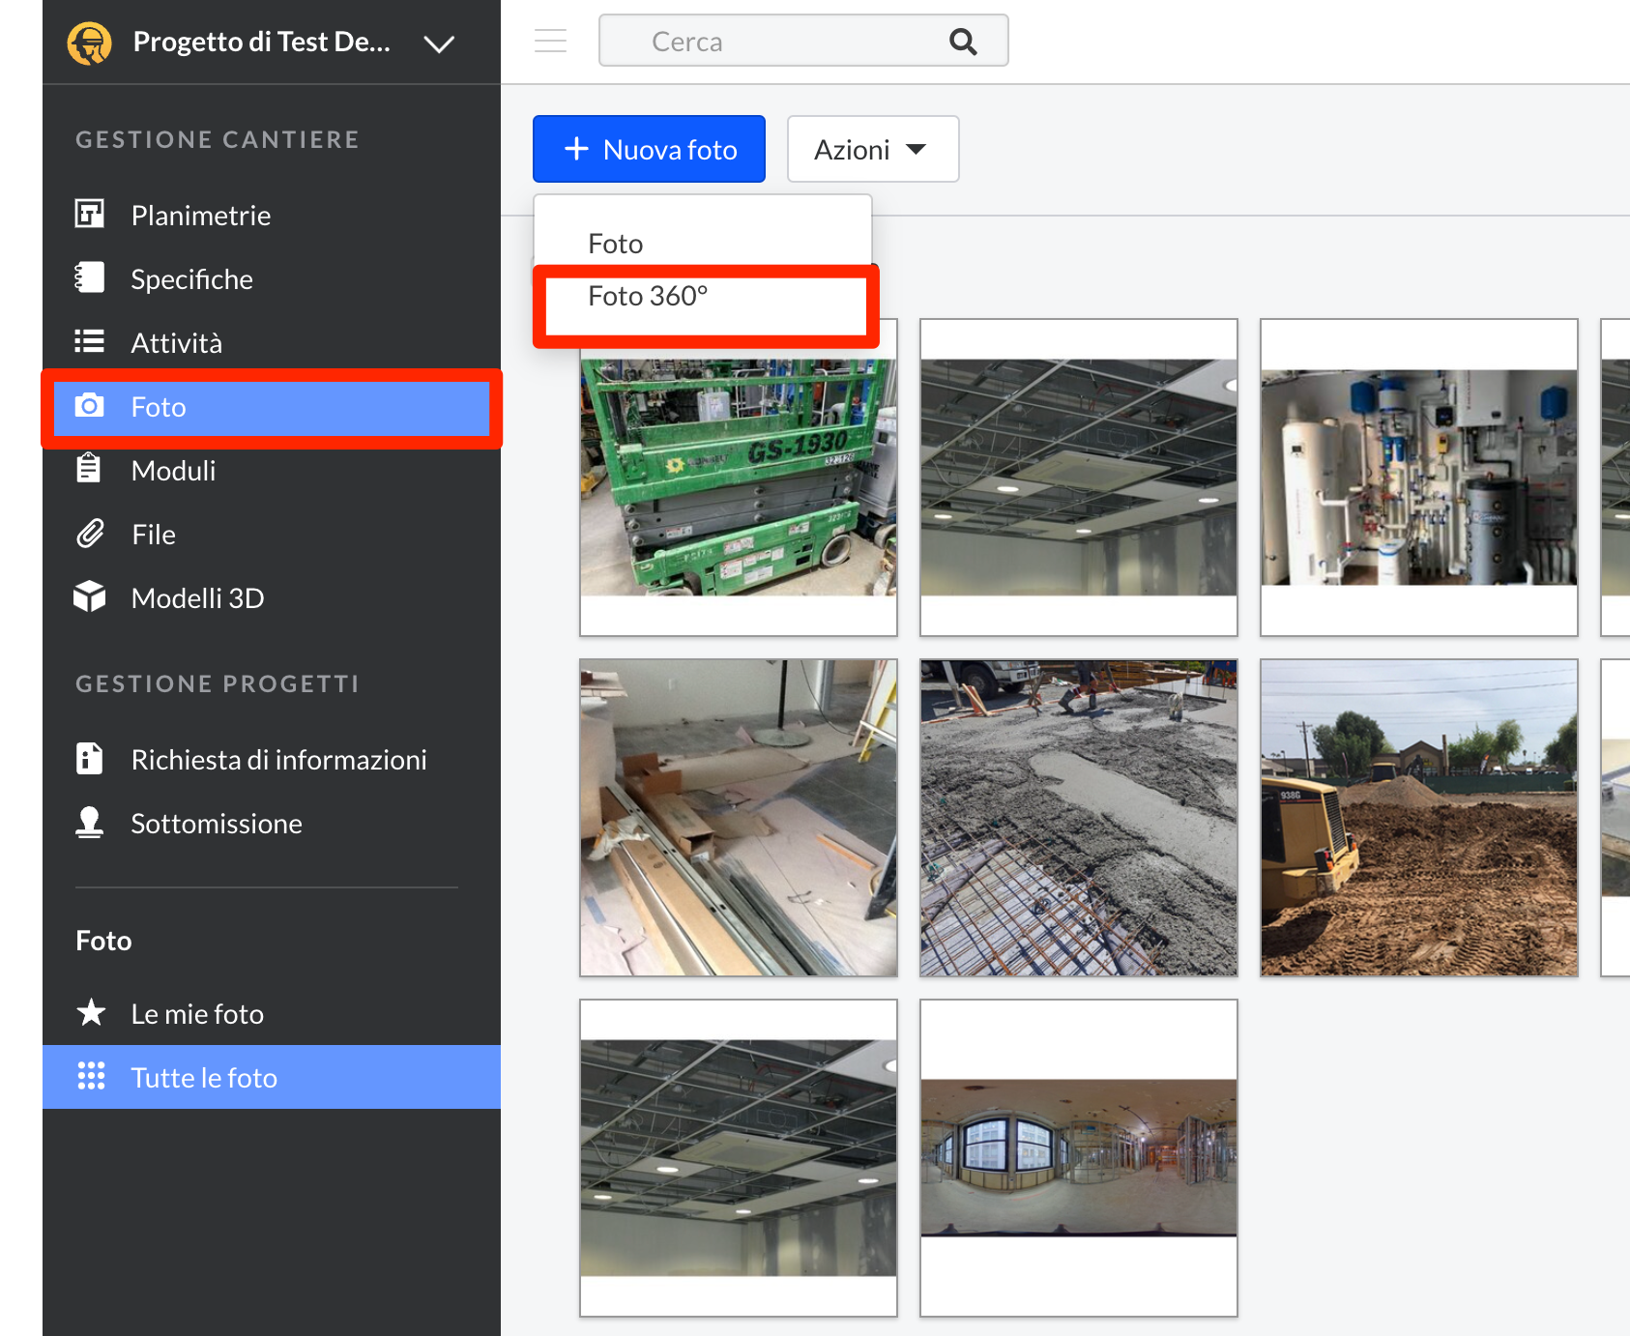Screen dimensions: 1630x1336
Task: Open the packaging boxes floor photo
Action: [x=739, y=818]
